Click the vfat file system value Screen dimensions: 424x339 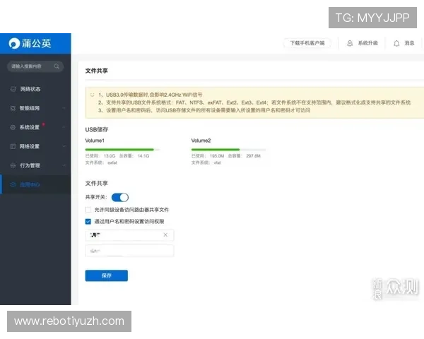coord(218,162)
